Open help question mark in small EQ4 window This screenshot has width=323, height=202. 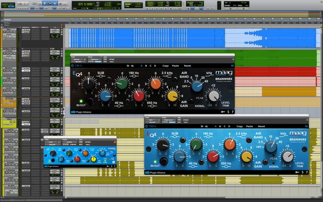click(x=115, y=166)
